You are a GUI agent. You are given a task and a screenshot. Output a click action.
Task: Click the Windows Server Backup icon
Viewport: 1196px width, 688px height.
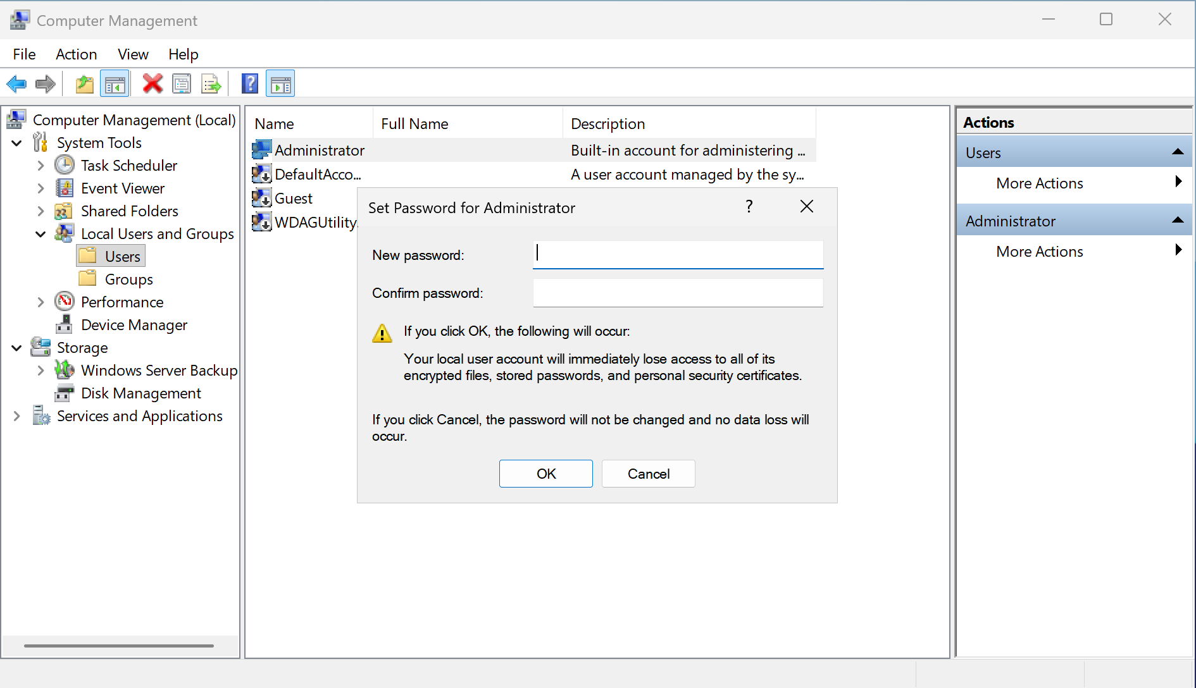pos(65,369)
